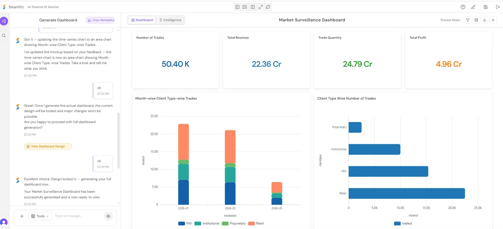Click the blue HNI segment of 2026-02 bar

[230, 193]
